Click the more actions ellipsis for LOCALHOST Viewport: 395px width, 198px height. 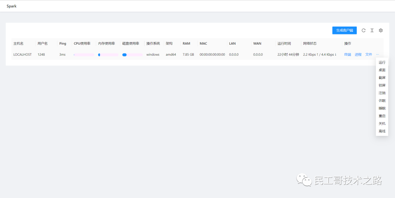click(x=377, y=55)
